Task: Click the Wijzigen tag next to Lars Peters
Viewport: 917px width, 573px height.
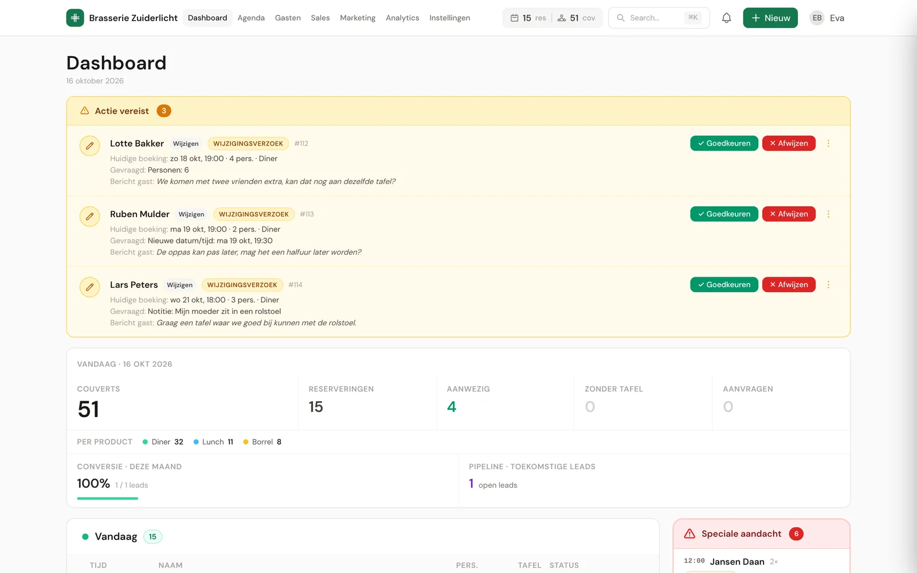Action: (180, 285)
